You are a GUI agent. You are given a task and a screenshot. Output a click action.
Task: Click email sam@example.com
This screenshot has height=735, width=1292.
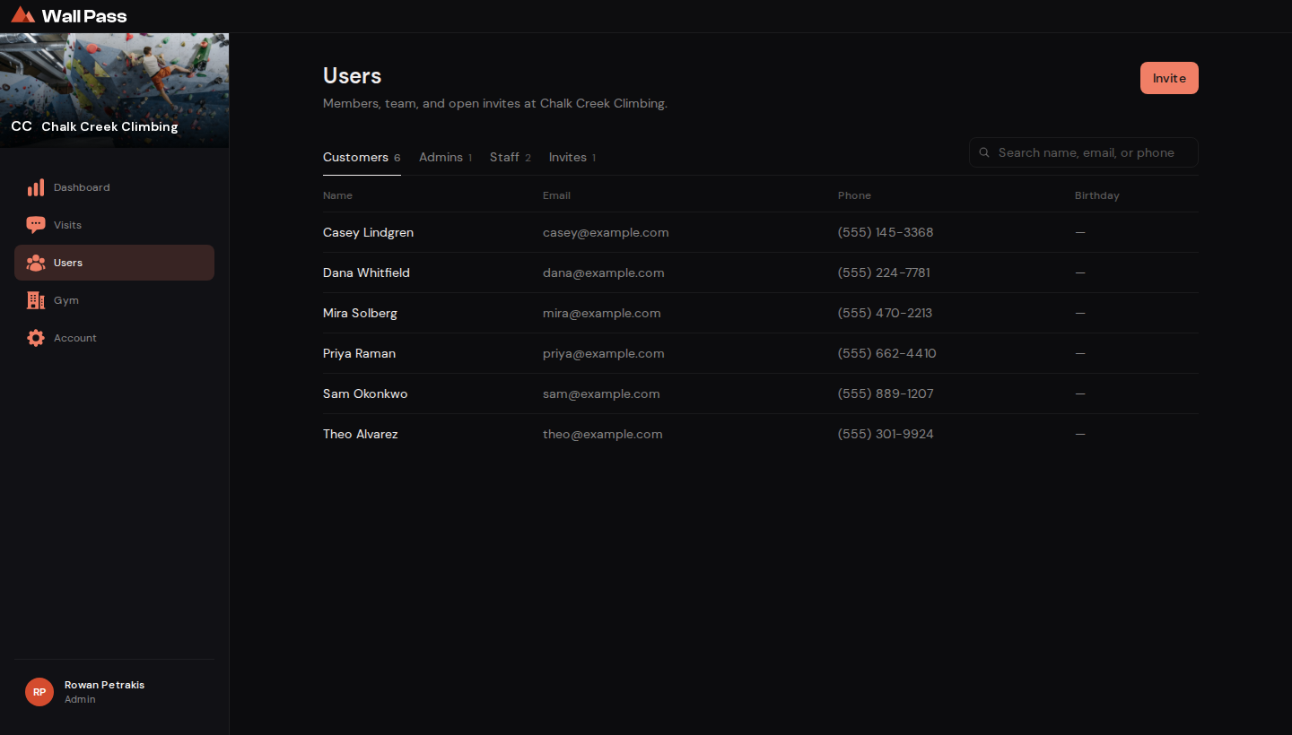[601, 393]
